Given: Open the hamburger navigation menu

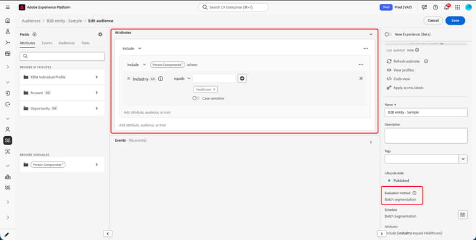Looking at the screenshot, I should [x=8, y=7].
